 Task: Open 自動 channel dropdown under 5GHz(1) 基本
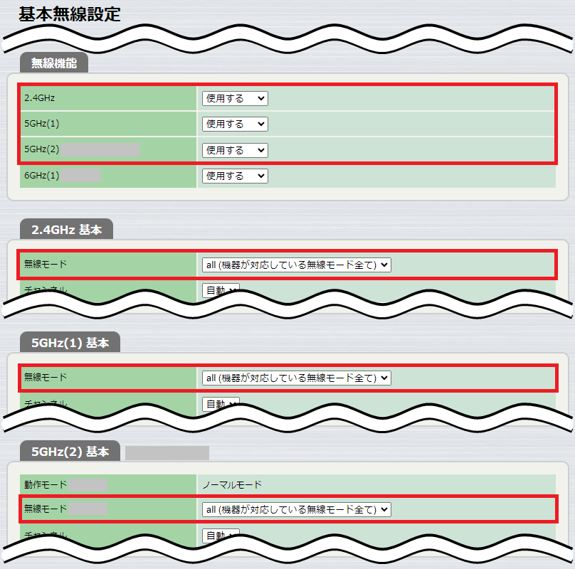pyautogui.click(x=221, y=403)
